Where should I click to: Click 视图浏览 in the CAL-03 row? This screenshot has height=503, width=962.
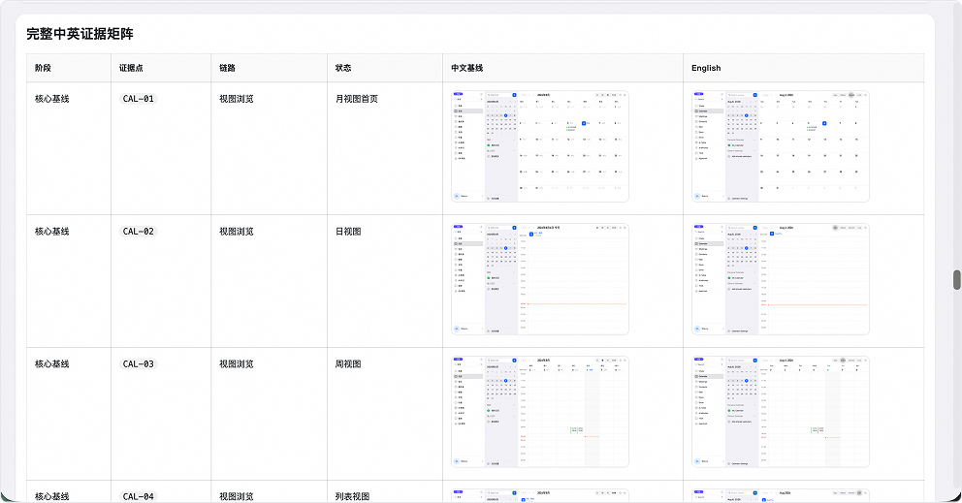pyautogui.click(x=237, y=363)
